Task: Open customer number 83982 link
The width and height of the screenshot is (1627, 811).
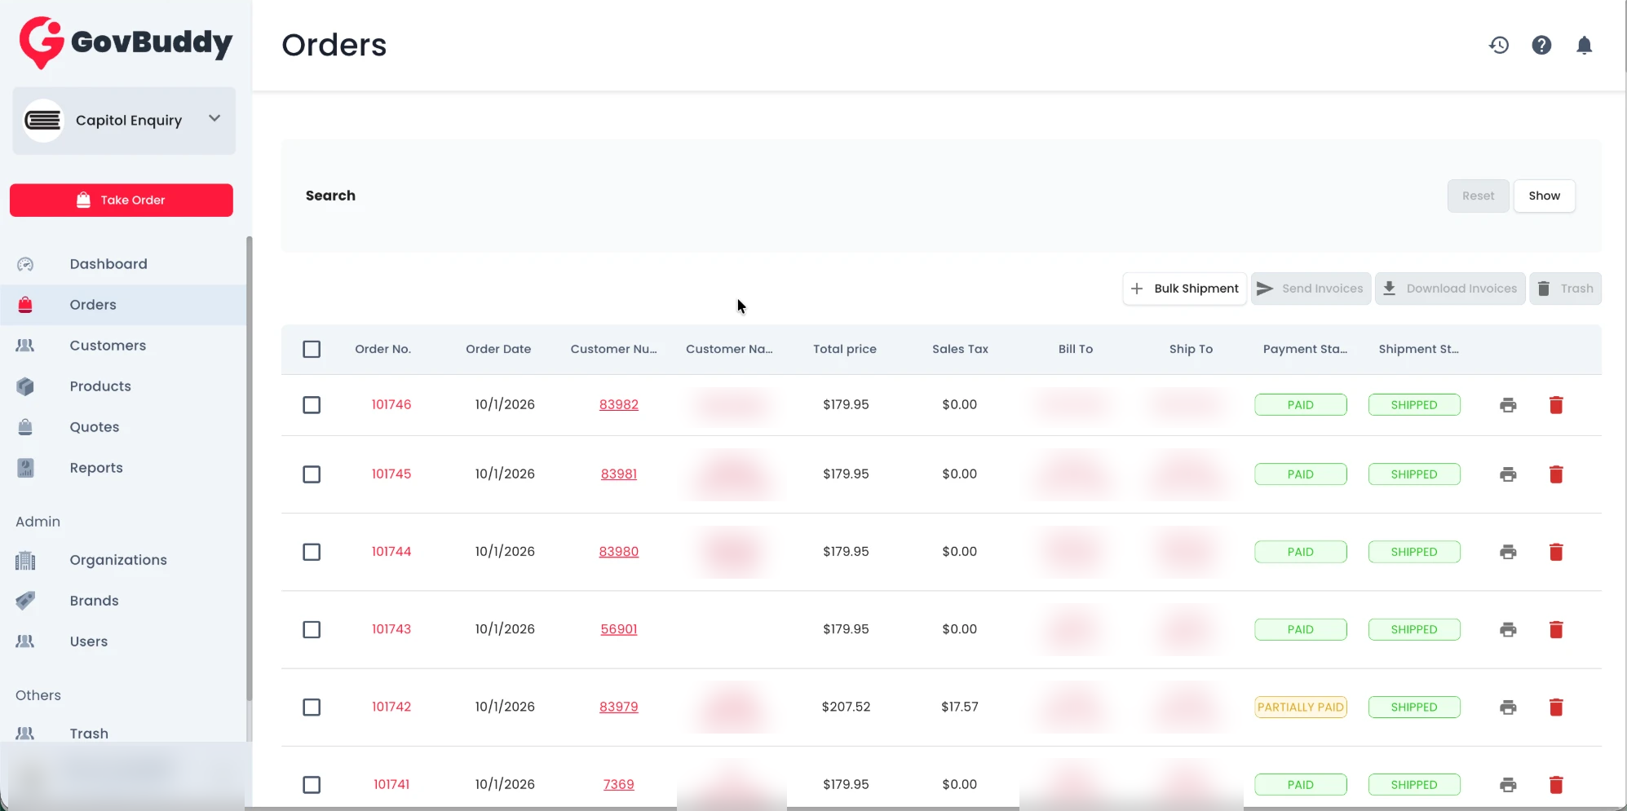Action: pyautogui.click(x=619, y=404)
